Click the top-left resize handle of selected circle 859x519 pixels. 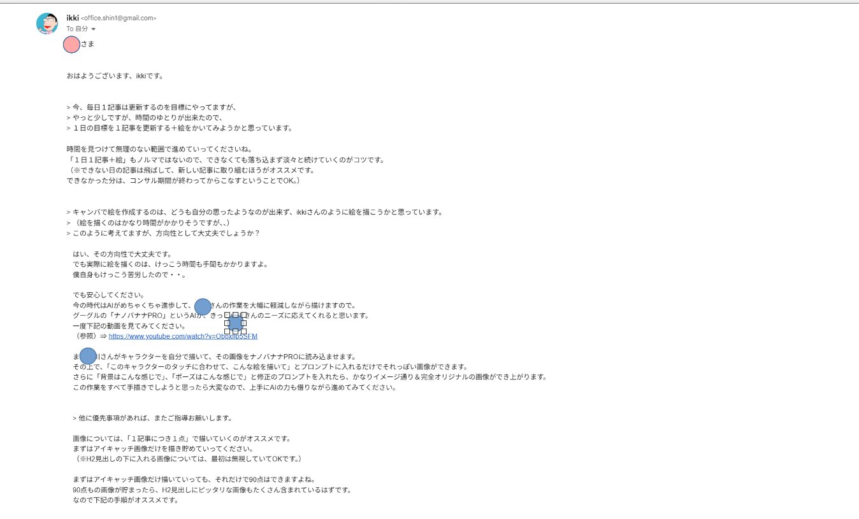pos(227,315)
